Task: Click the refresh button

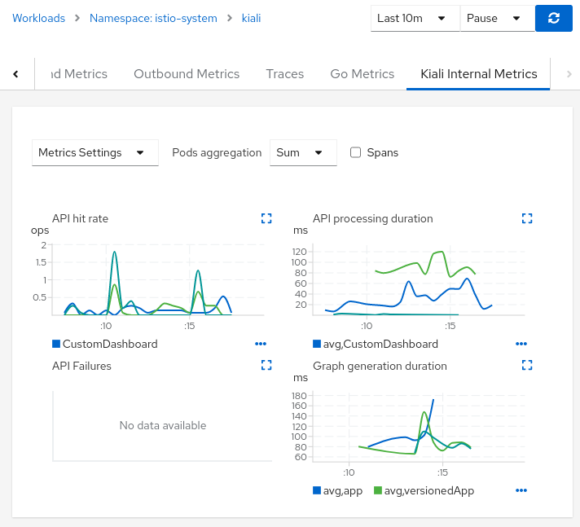Action: click(x=553, y=18)
